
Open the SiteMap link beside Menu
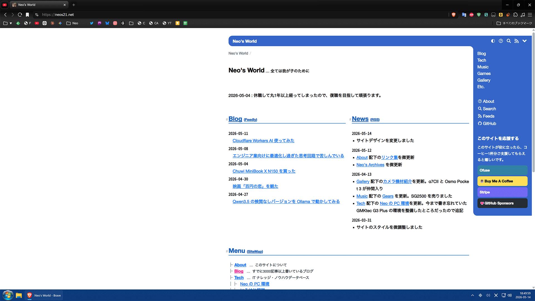255,252
